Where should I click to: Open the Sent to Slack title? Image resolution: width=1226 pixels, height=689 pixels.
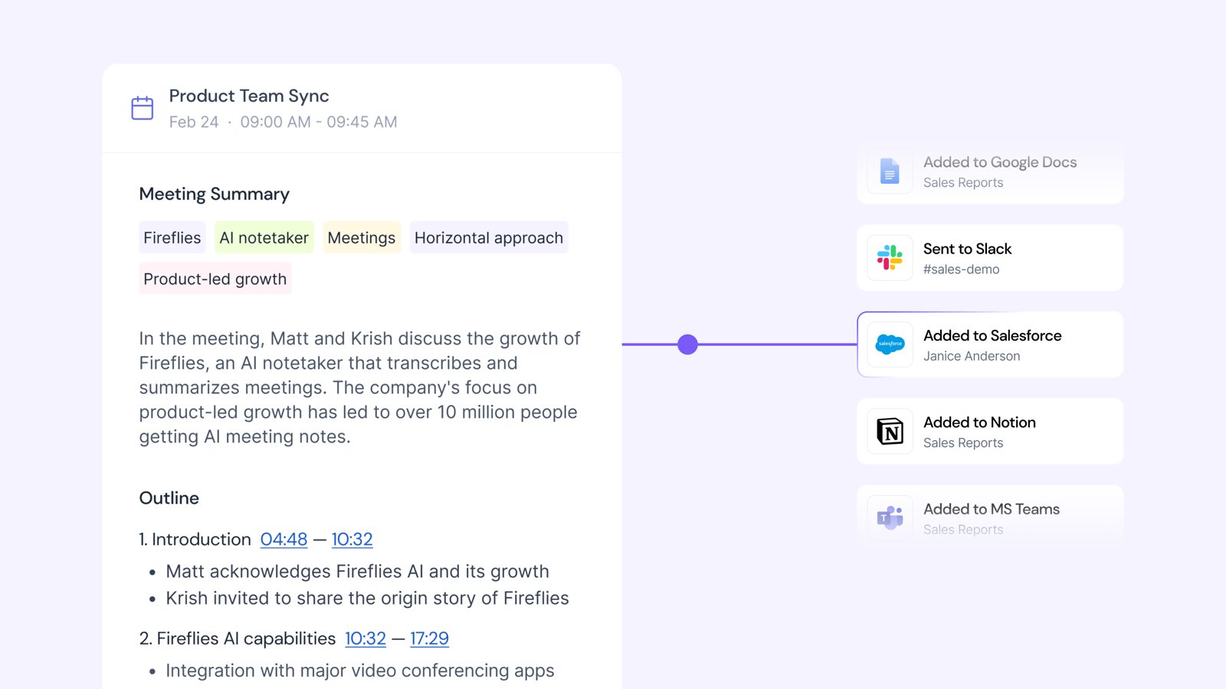(967, 249)
